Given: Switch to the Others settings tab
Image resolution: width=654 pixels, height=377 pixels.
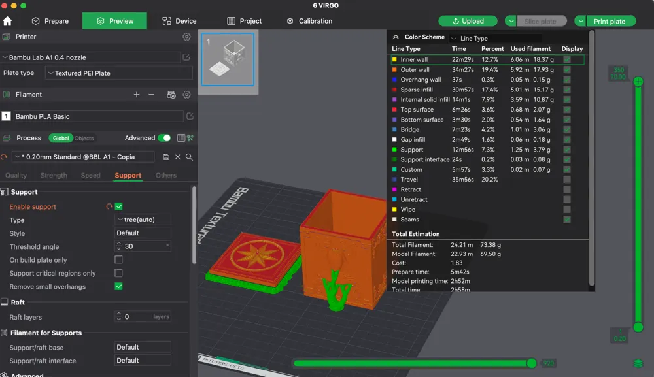Looking at the screenshot, I should pyautogui.click(x=166, y=175).
